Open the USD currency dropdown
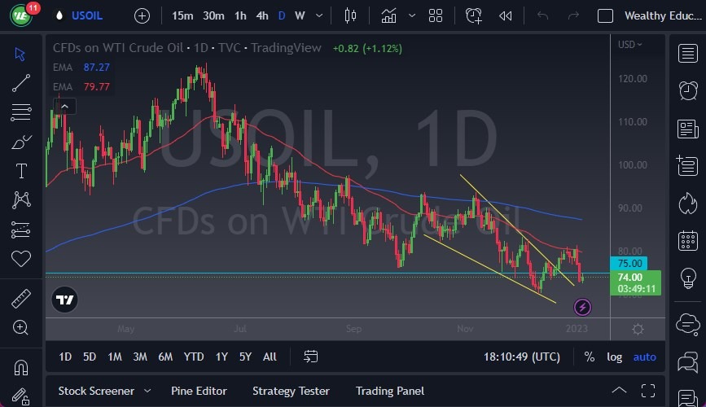Viewport: 706px width, 407px height. tap(630, 44)
